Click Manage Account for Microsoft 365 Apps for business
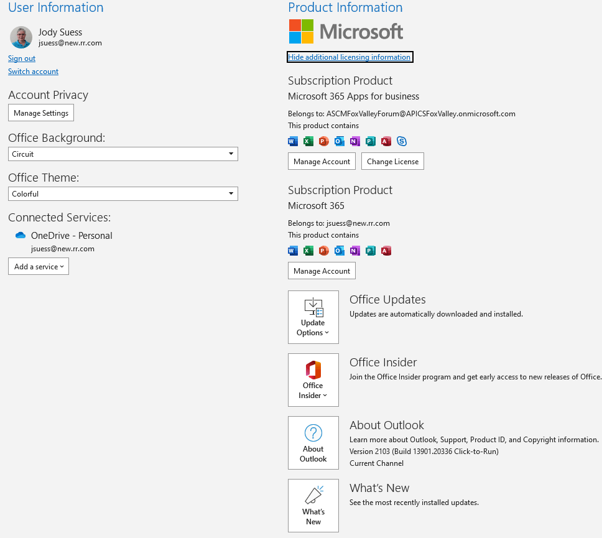602x538 pixels. [x=322, y=161]
